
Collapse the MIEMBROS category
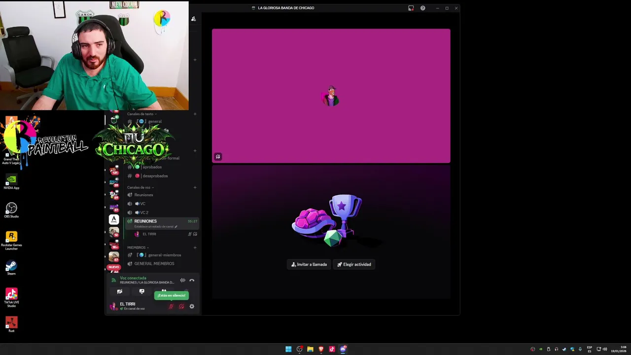138,248
